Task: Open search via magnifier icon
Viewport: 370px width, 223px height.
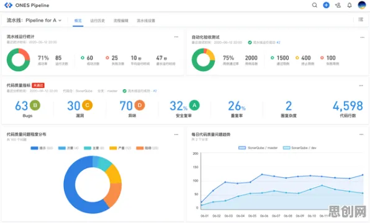Action: coord(315,5)
